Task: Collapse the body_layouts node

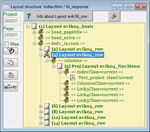Action: pyautogui.click(x=34, y=43)
